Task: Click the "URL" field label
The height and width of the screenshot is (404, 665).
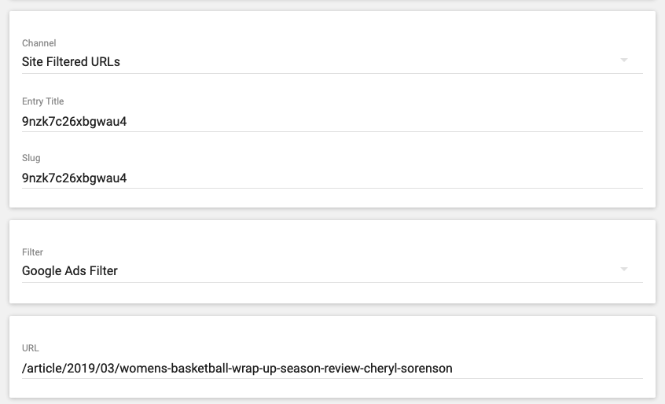Action: pos(30,348)
